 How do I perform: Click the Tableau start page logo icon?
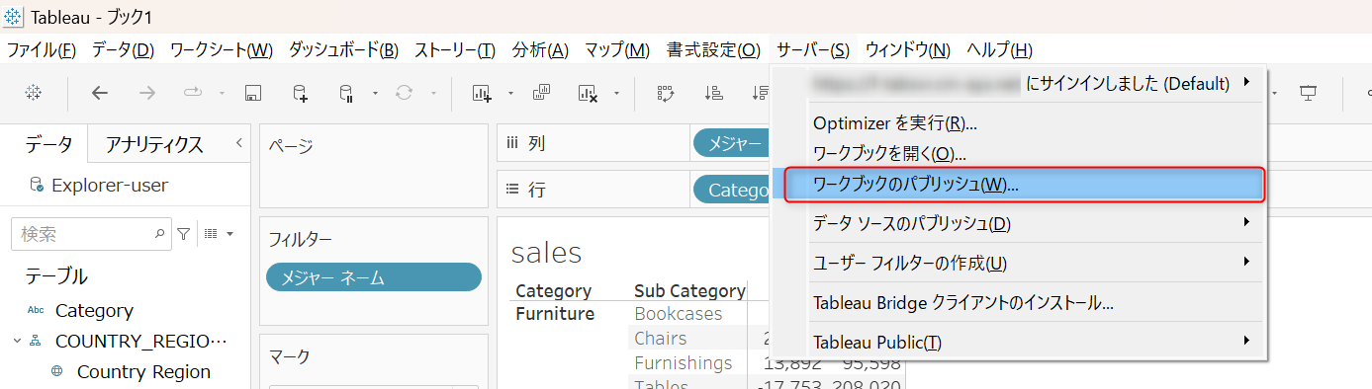pos(33,93)
